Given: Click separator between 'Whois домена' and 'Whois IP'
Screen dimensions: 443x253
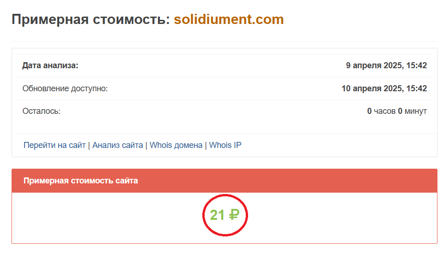Looking at the screenshot, I should (206, 145).
